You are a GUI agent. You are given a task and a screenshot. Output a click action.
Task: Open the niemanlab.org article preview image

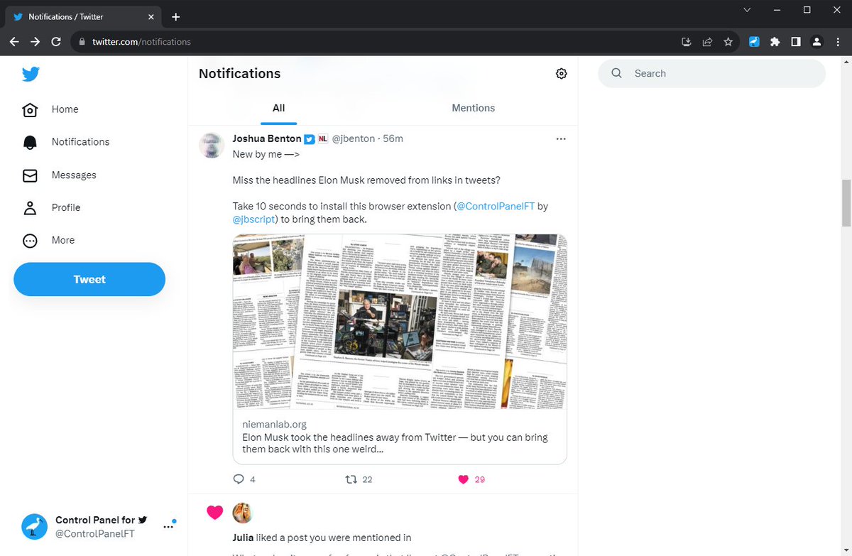pyautogui.click(x=400, y=322)
